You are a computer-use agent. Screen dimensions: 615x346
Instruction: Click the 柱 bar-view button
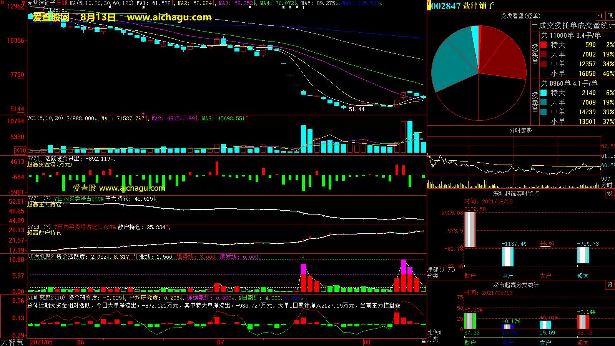[x=600, y=16]
